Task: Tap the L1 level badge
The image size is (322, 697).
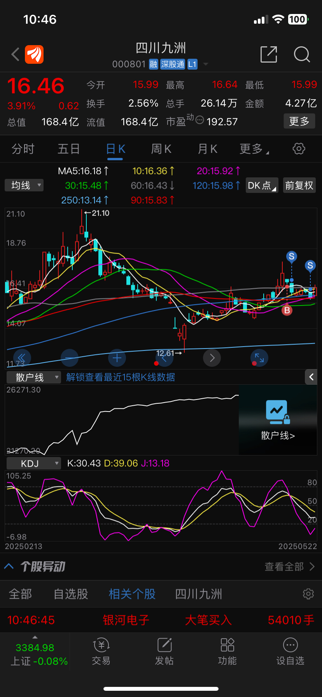Action: pyautogui.click(x=192, y=64)
